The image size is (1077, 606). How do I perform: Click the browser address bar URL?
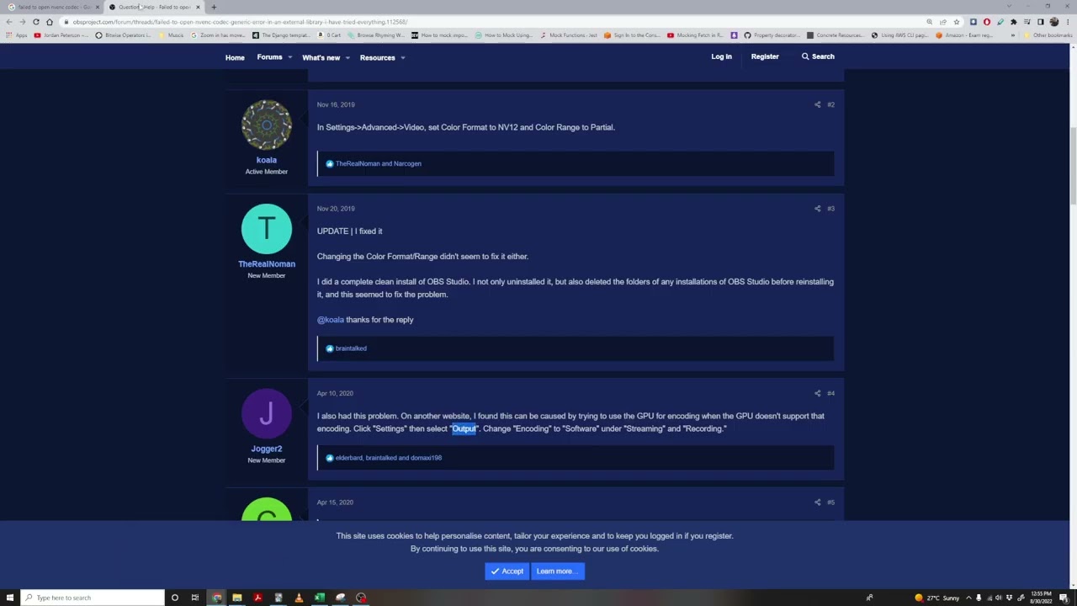click(241, 22)
